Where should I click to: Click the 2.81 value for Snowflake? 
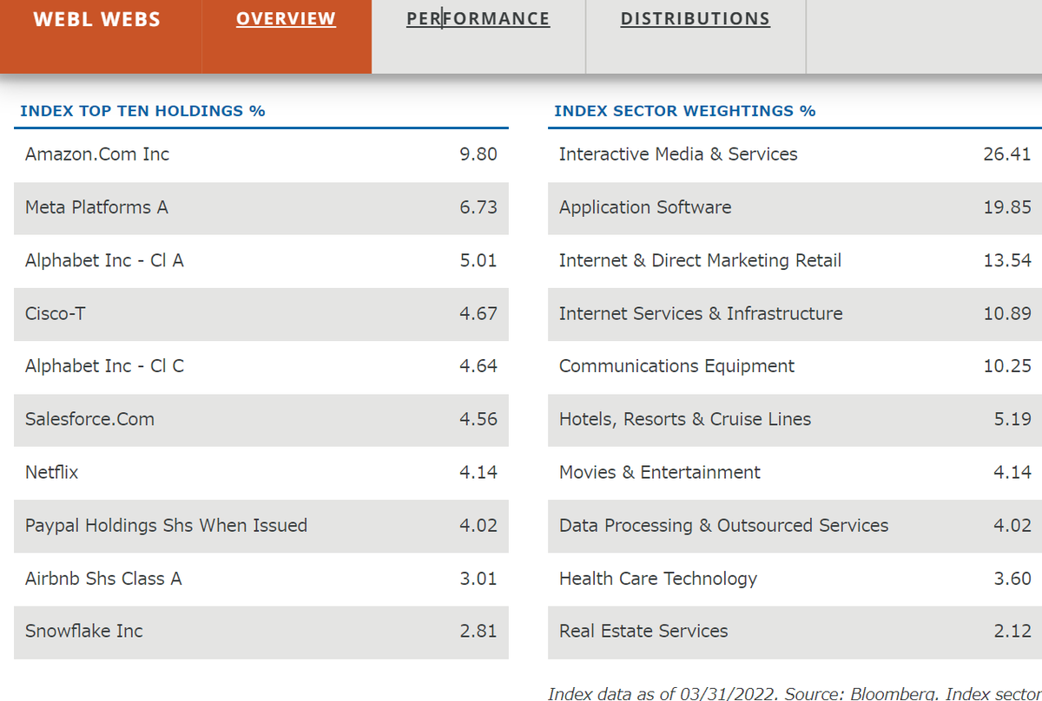point(478,631)
